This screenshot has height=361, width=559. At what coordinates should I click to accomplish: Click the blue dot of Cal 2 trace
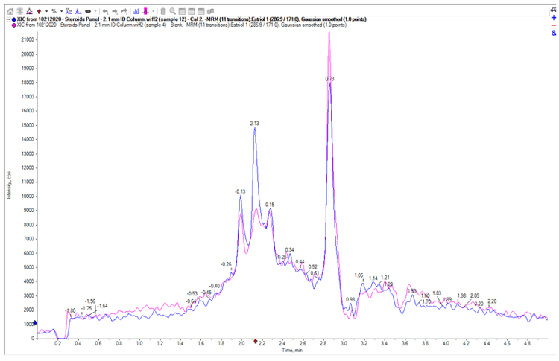click(x=13, y=19)
